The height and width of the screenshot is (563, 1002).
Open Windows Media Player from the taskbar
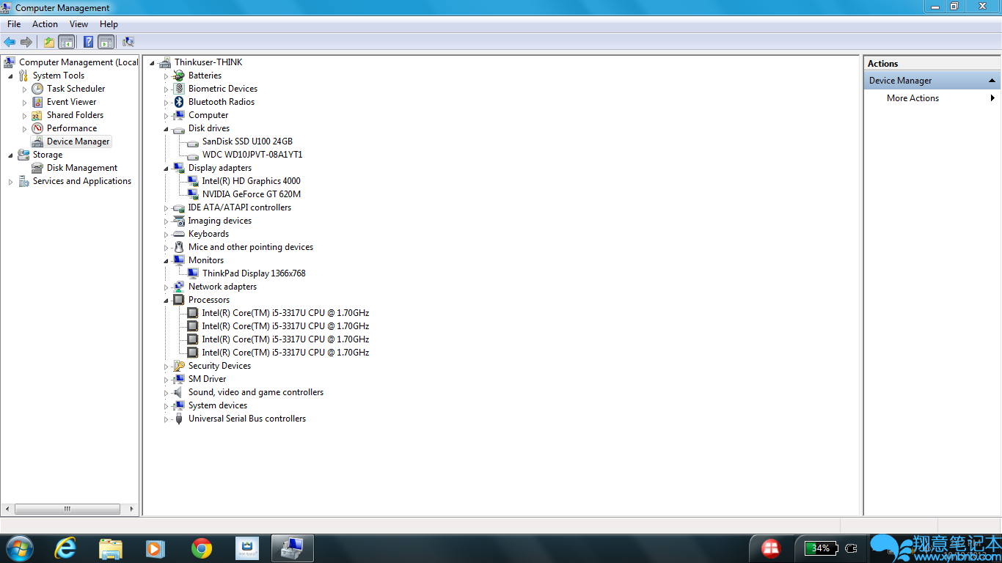156,548
